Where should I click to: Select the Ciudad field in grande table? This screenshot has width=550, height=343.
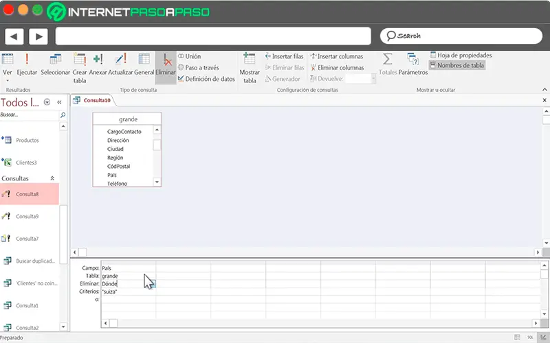115,149
